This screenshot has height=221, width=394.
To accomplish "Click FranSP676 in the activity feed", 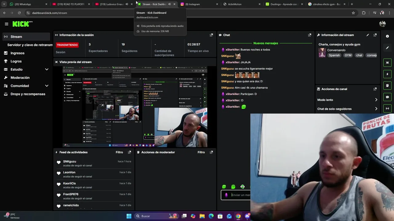I will coord(71,194).
